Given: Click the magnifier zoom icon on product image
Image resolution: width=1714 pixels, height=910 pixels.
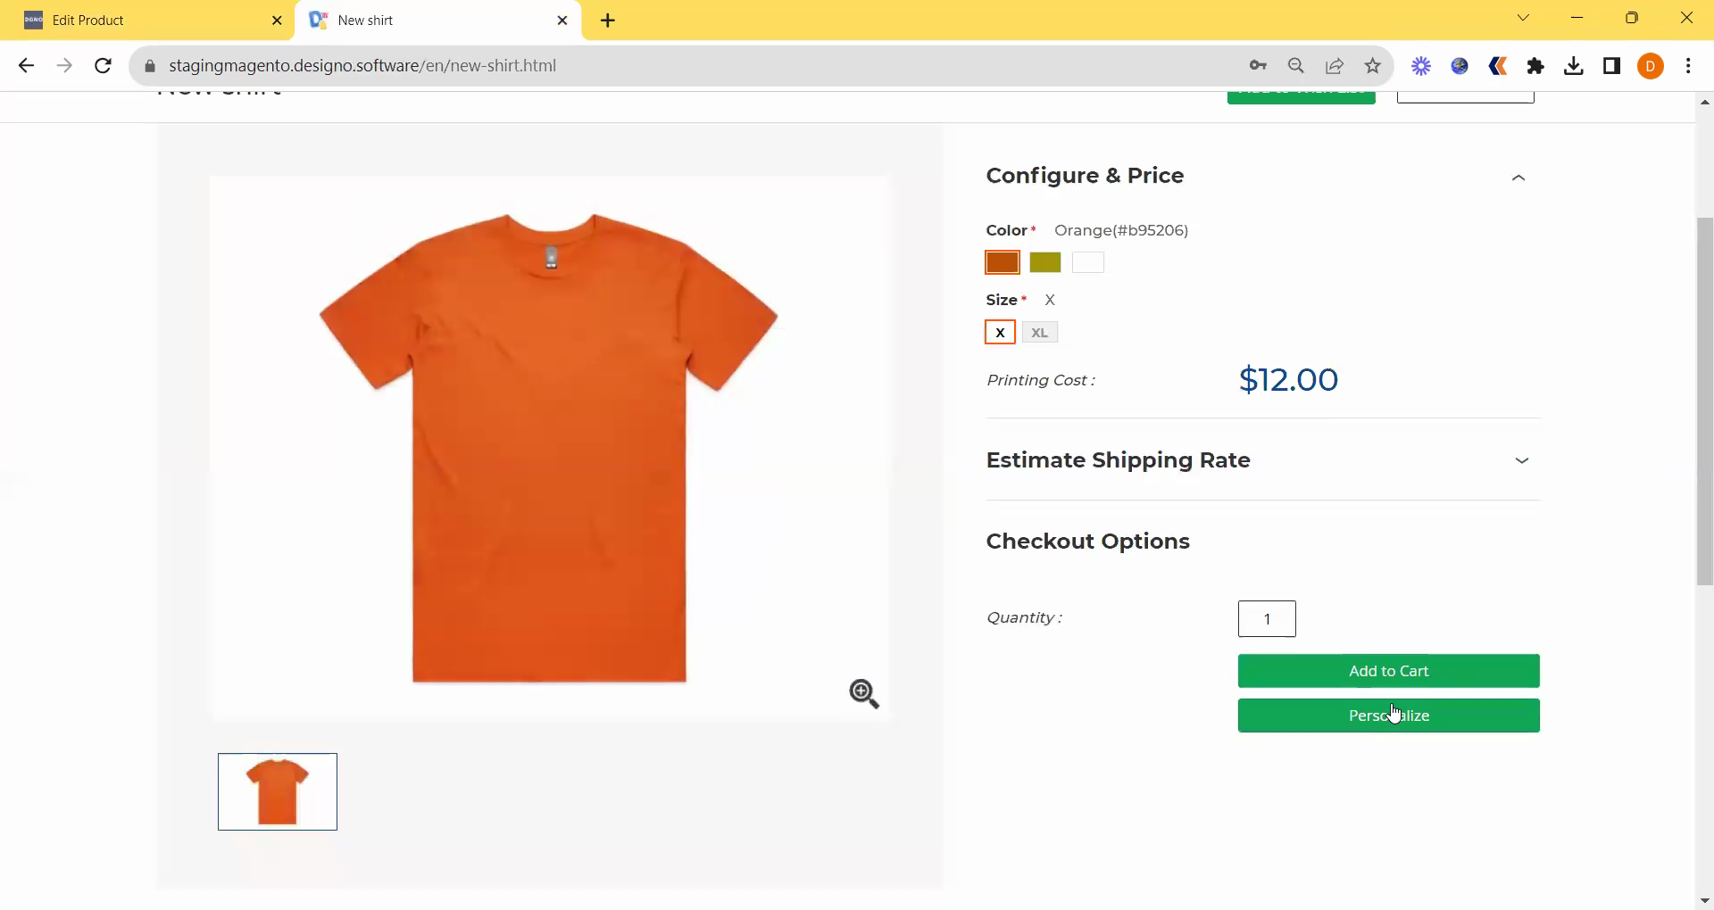Looking at the screenshot, I should tap(863, 693).
